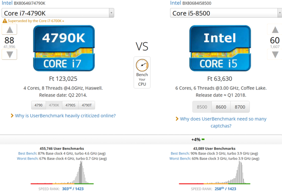Select the 4790T variant
Viewport: 282px width, 194px height.
click(87, 105)
